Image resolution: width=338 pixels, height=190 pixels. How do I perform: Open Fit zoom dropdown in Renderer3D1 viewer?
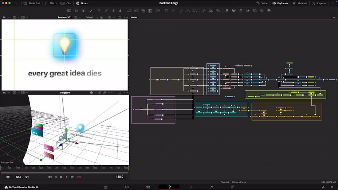coord(6,17)
